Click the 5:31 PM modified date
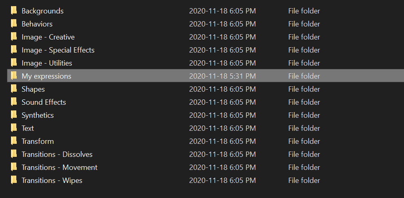The height and width of the screenshot is (198, 404). click(x=223, y=76)
